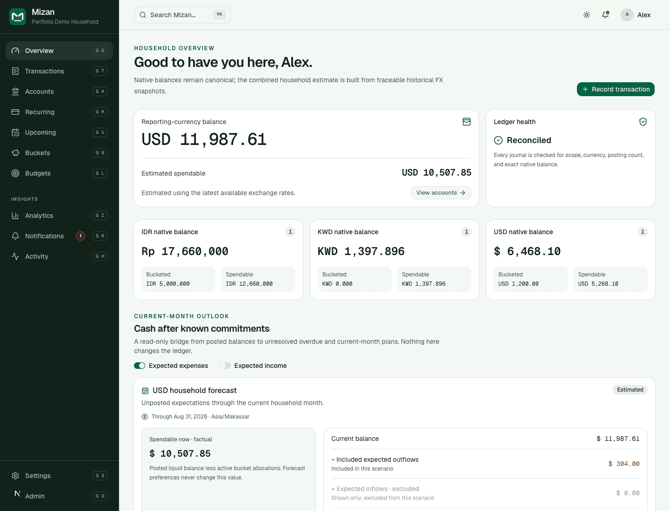This screenshot has height=511, width=670.
Task: Focus the Search Mizan field
Action: (x=182, y=15)
